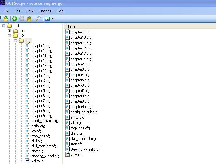Select the cfg folder in tree

[x=28, y=41]
